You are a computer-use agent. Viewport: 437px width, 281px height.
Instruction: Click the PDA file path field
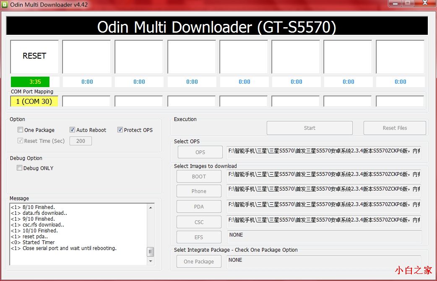324,206
